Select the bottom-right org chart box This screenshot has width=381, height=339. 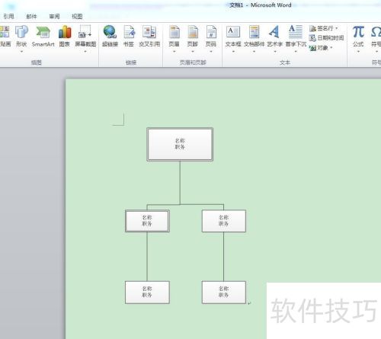224,292
